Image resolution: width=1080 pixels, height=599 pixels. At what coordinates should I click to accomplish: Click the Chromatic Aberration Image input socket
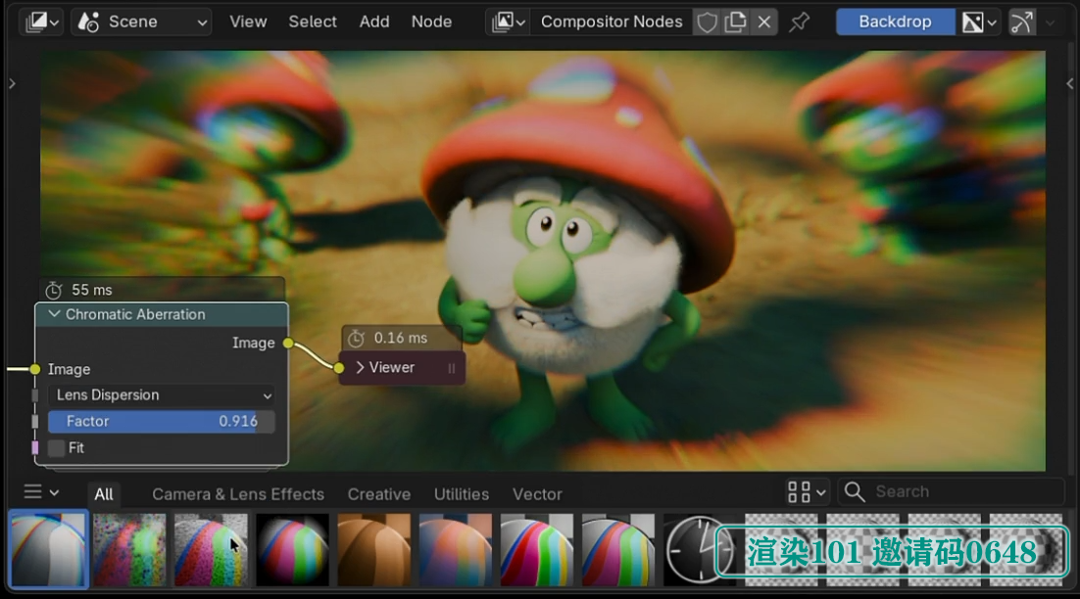pyautogui.click(x=35, y=369)
